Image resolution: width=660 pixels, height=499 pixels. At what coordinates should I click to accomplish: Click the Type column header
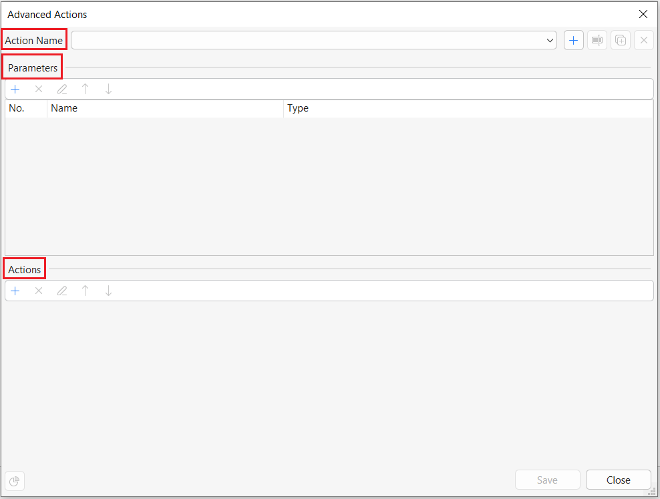pos(298,108)
